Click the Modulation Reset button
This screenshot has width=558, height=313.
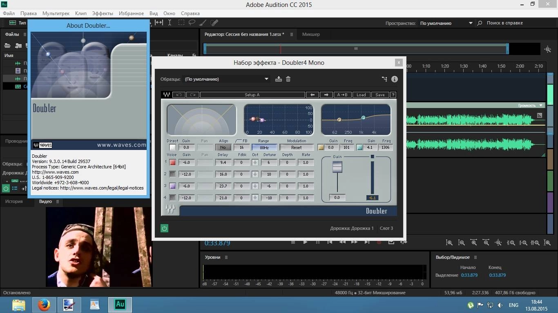click(x=297, y=148)
